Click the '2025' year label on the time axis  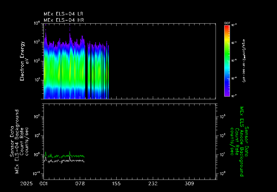pos(27,184)
